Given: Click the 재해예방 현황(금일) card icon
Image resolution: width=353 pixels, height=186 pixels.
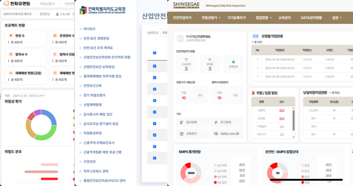Looking at the screenshot, I should point(10,73).
